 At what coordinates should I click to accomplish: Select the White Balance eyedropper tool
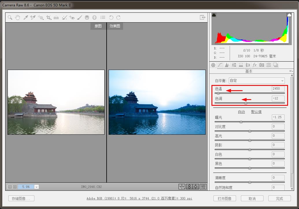[25, 18]
